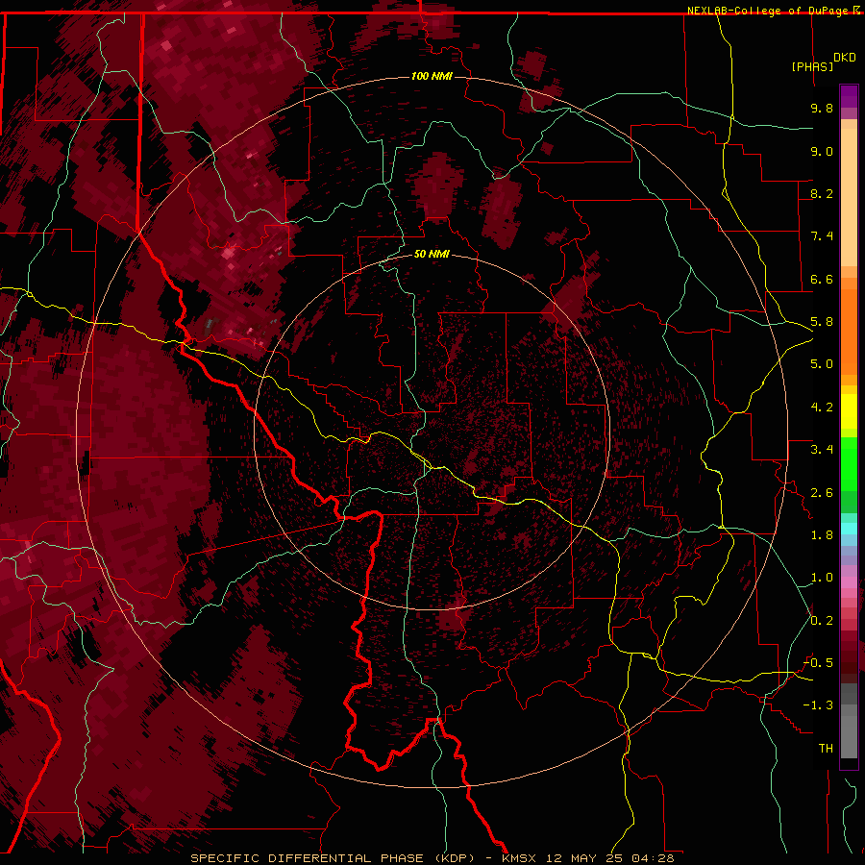Pick the large peach color bar segment
Screen dimensions: 865x865
click(x=849, y=197)
